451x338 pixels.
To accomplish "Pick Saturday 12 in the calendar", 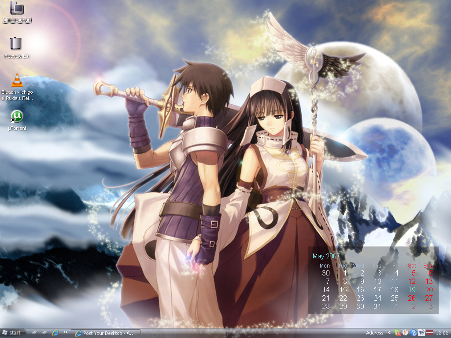I will [x=412, y=281].
